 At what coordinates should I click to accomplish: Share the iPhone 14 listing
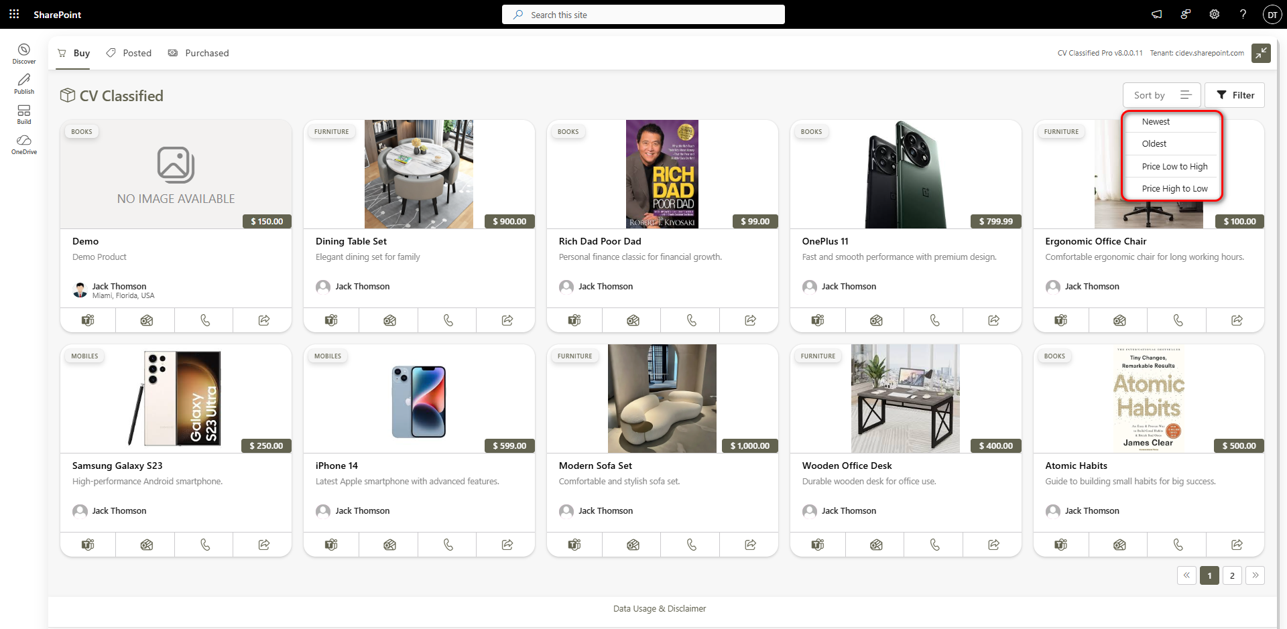(x=507, y=545)
